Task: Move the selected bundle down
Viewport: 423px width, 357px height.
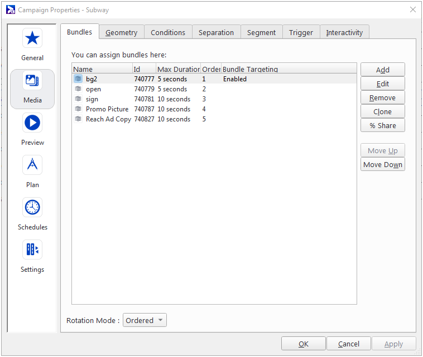Action: [x=382, y=164]
